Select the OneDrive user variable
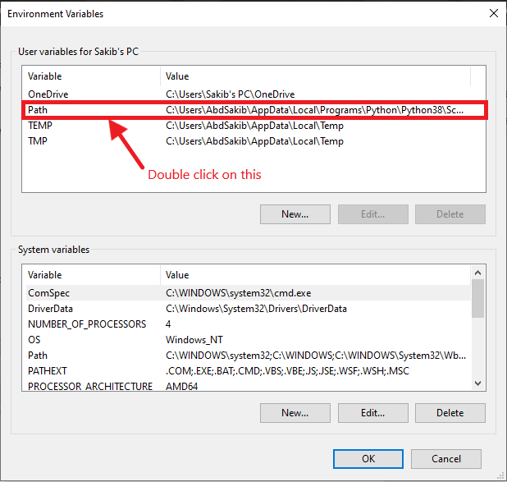The height and width of the screenshot is (482, 507). pos(254,94)
